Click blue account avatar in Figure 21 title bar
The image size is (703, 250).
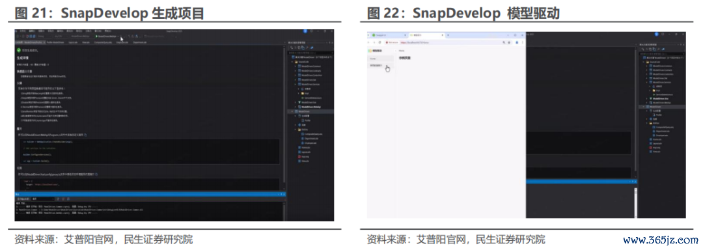click(305, 31)
